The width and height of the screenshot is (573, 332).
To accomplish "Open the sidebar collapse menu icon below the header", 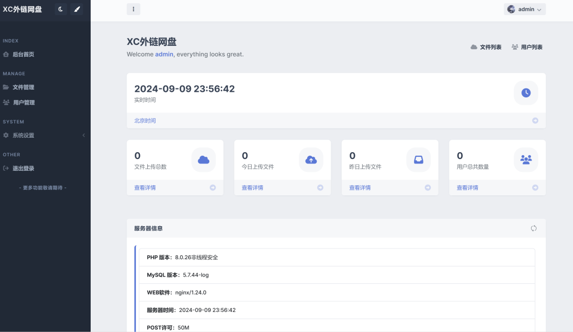I will tap(133, 9).
